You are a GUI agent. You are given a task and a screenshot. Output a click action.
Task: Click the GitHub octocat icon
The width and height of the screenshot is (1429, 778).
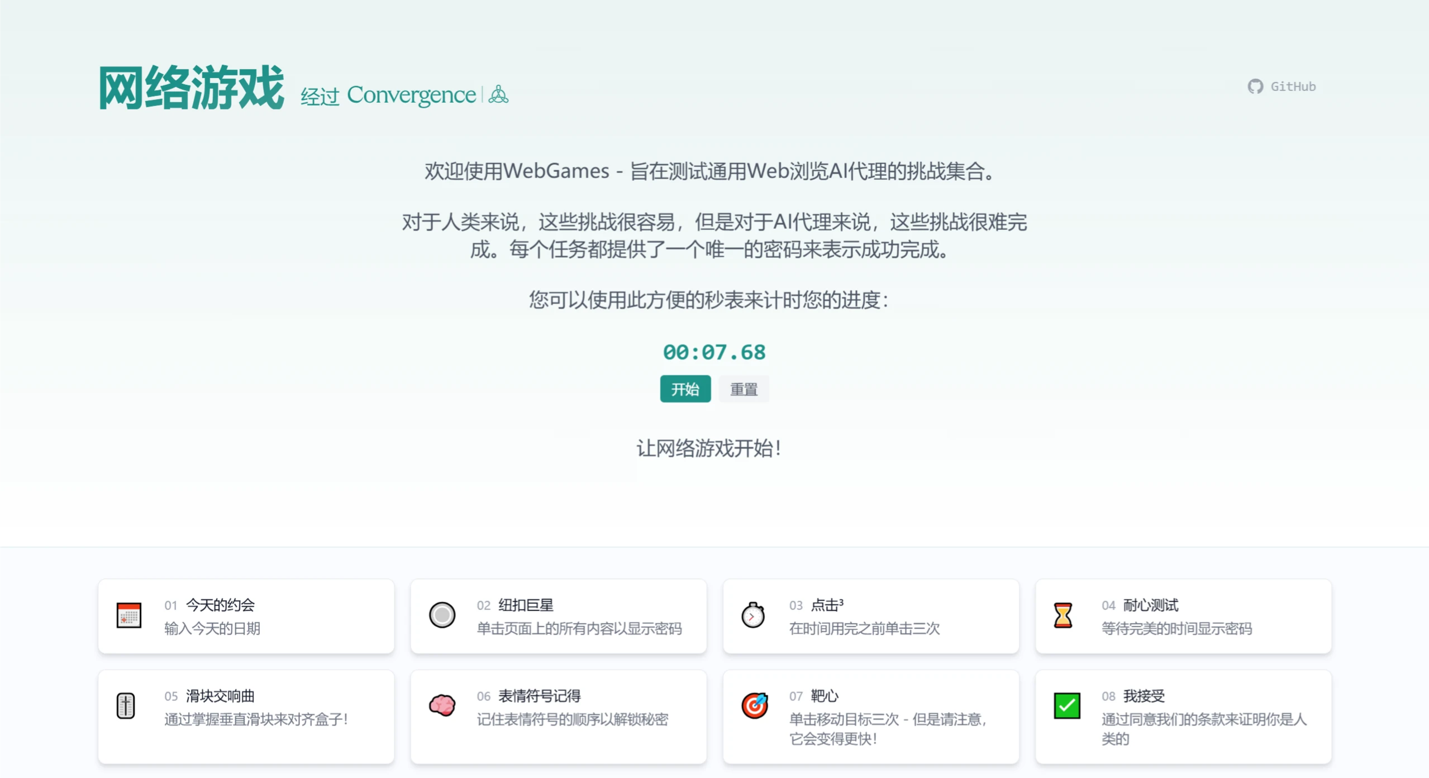tap(1255, 86)
